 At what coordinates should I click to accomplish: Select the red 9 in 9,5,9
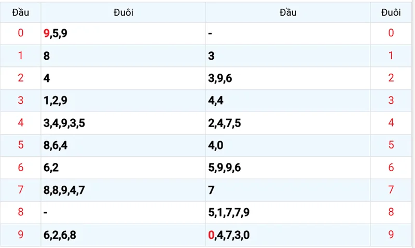coord(47,33)
